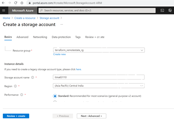Open the Networking tab
The image size is (174, 120).
coord(40,37)
